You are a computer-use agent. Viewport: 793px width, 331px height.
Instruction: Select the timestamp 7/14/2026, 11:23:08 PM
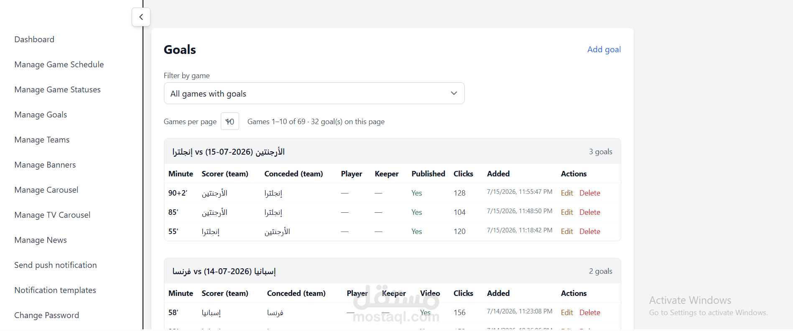pos(520,311)
